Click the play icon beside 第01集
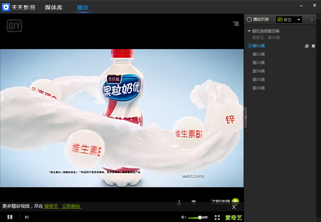This screenshot has height=222, width=321. [x=250, y=46]
